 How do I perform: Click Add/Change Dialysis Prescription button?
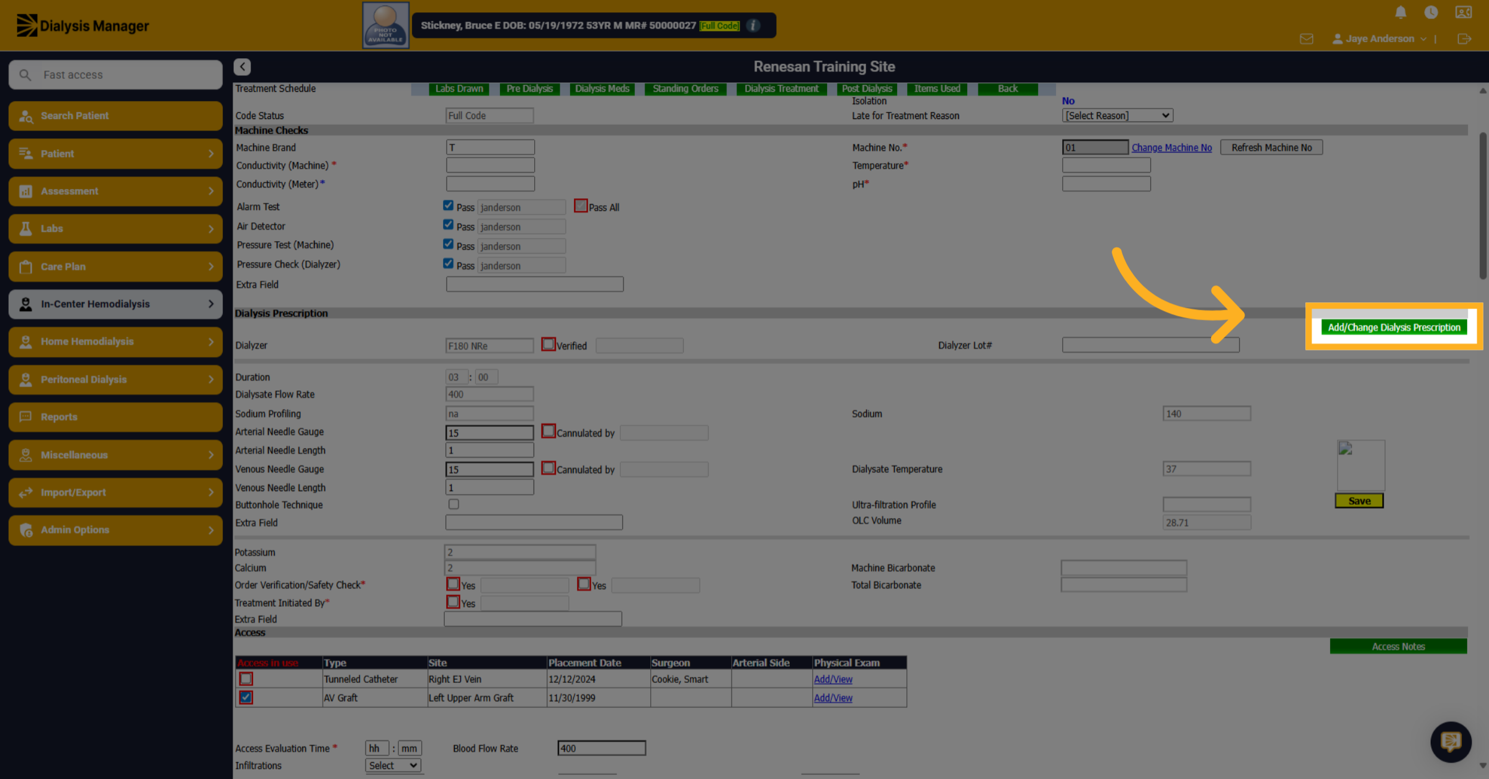(1394, 327)
